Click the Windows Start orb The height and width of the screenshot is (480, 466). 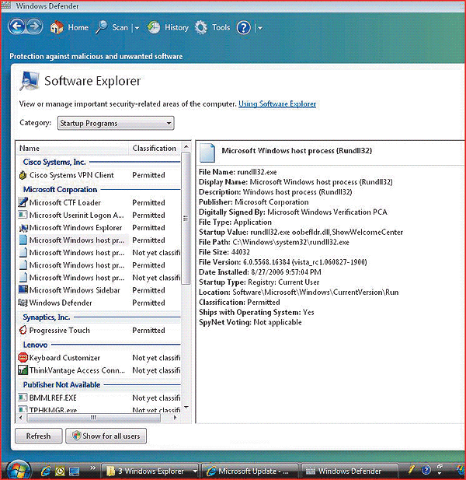(x=18, y=470)
